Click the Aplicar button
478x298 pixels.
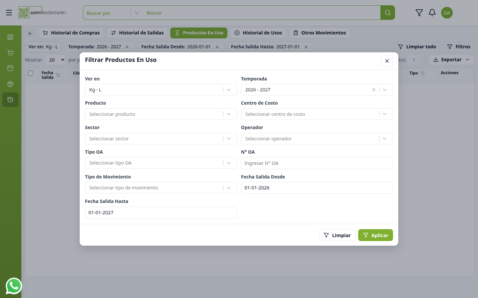375,235
